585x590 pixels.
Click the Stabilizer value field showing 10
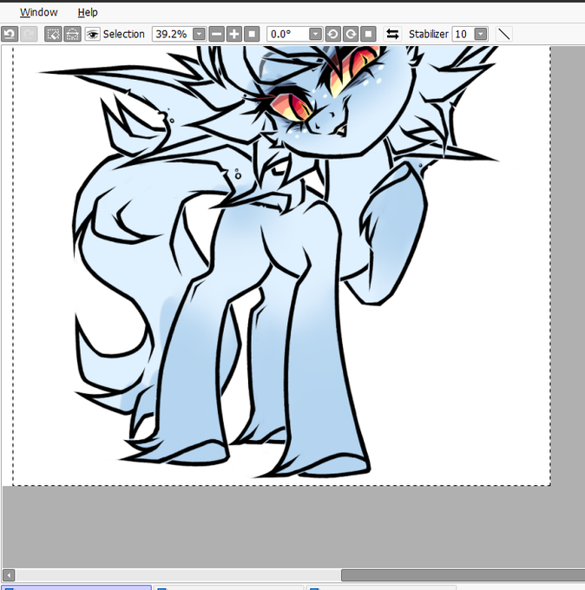(463, 34)
